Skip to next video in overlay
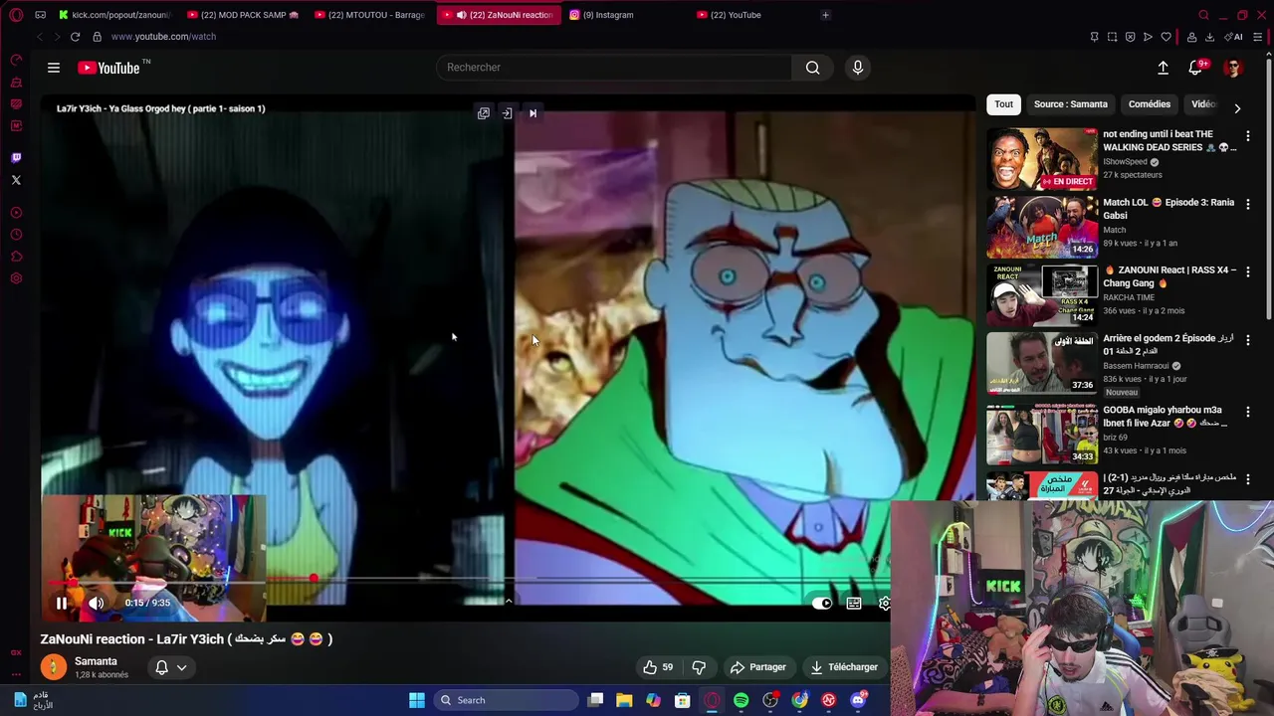The width and height of the screenshot is (1274, 716). click(x=532, y=113)
